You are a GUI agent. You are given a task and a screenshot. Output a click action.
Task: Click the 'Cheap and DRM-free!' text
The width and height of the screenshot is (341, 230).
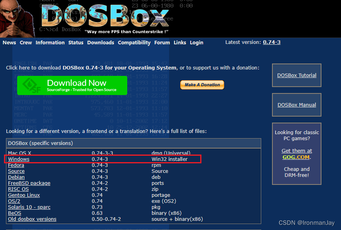[x=297, y=172]
